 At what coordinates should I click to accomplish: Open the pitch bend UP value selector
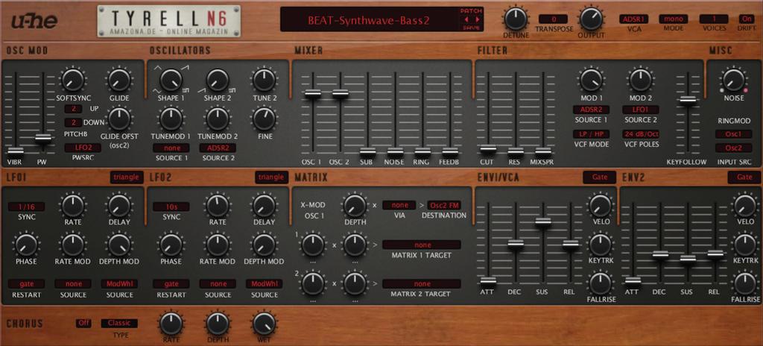click(x=73, y=109)
